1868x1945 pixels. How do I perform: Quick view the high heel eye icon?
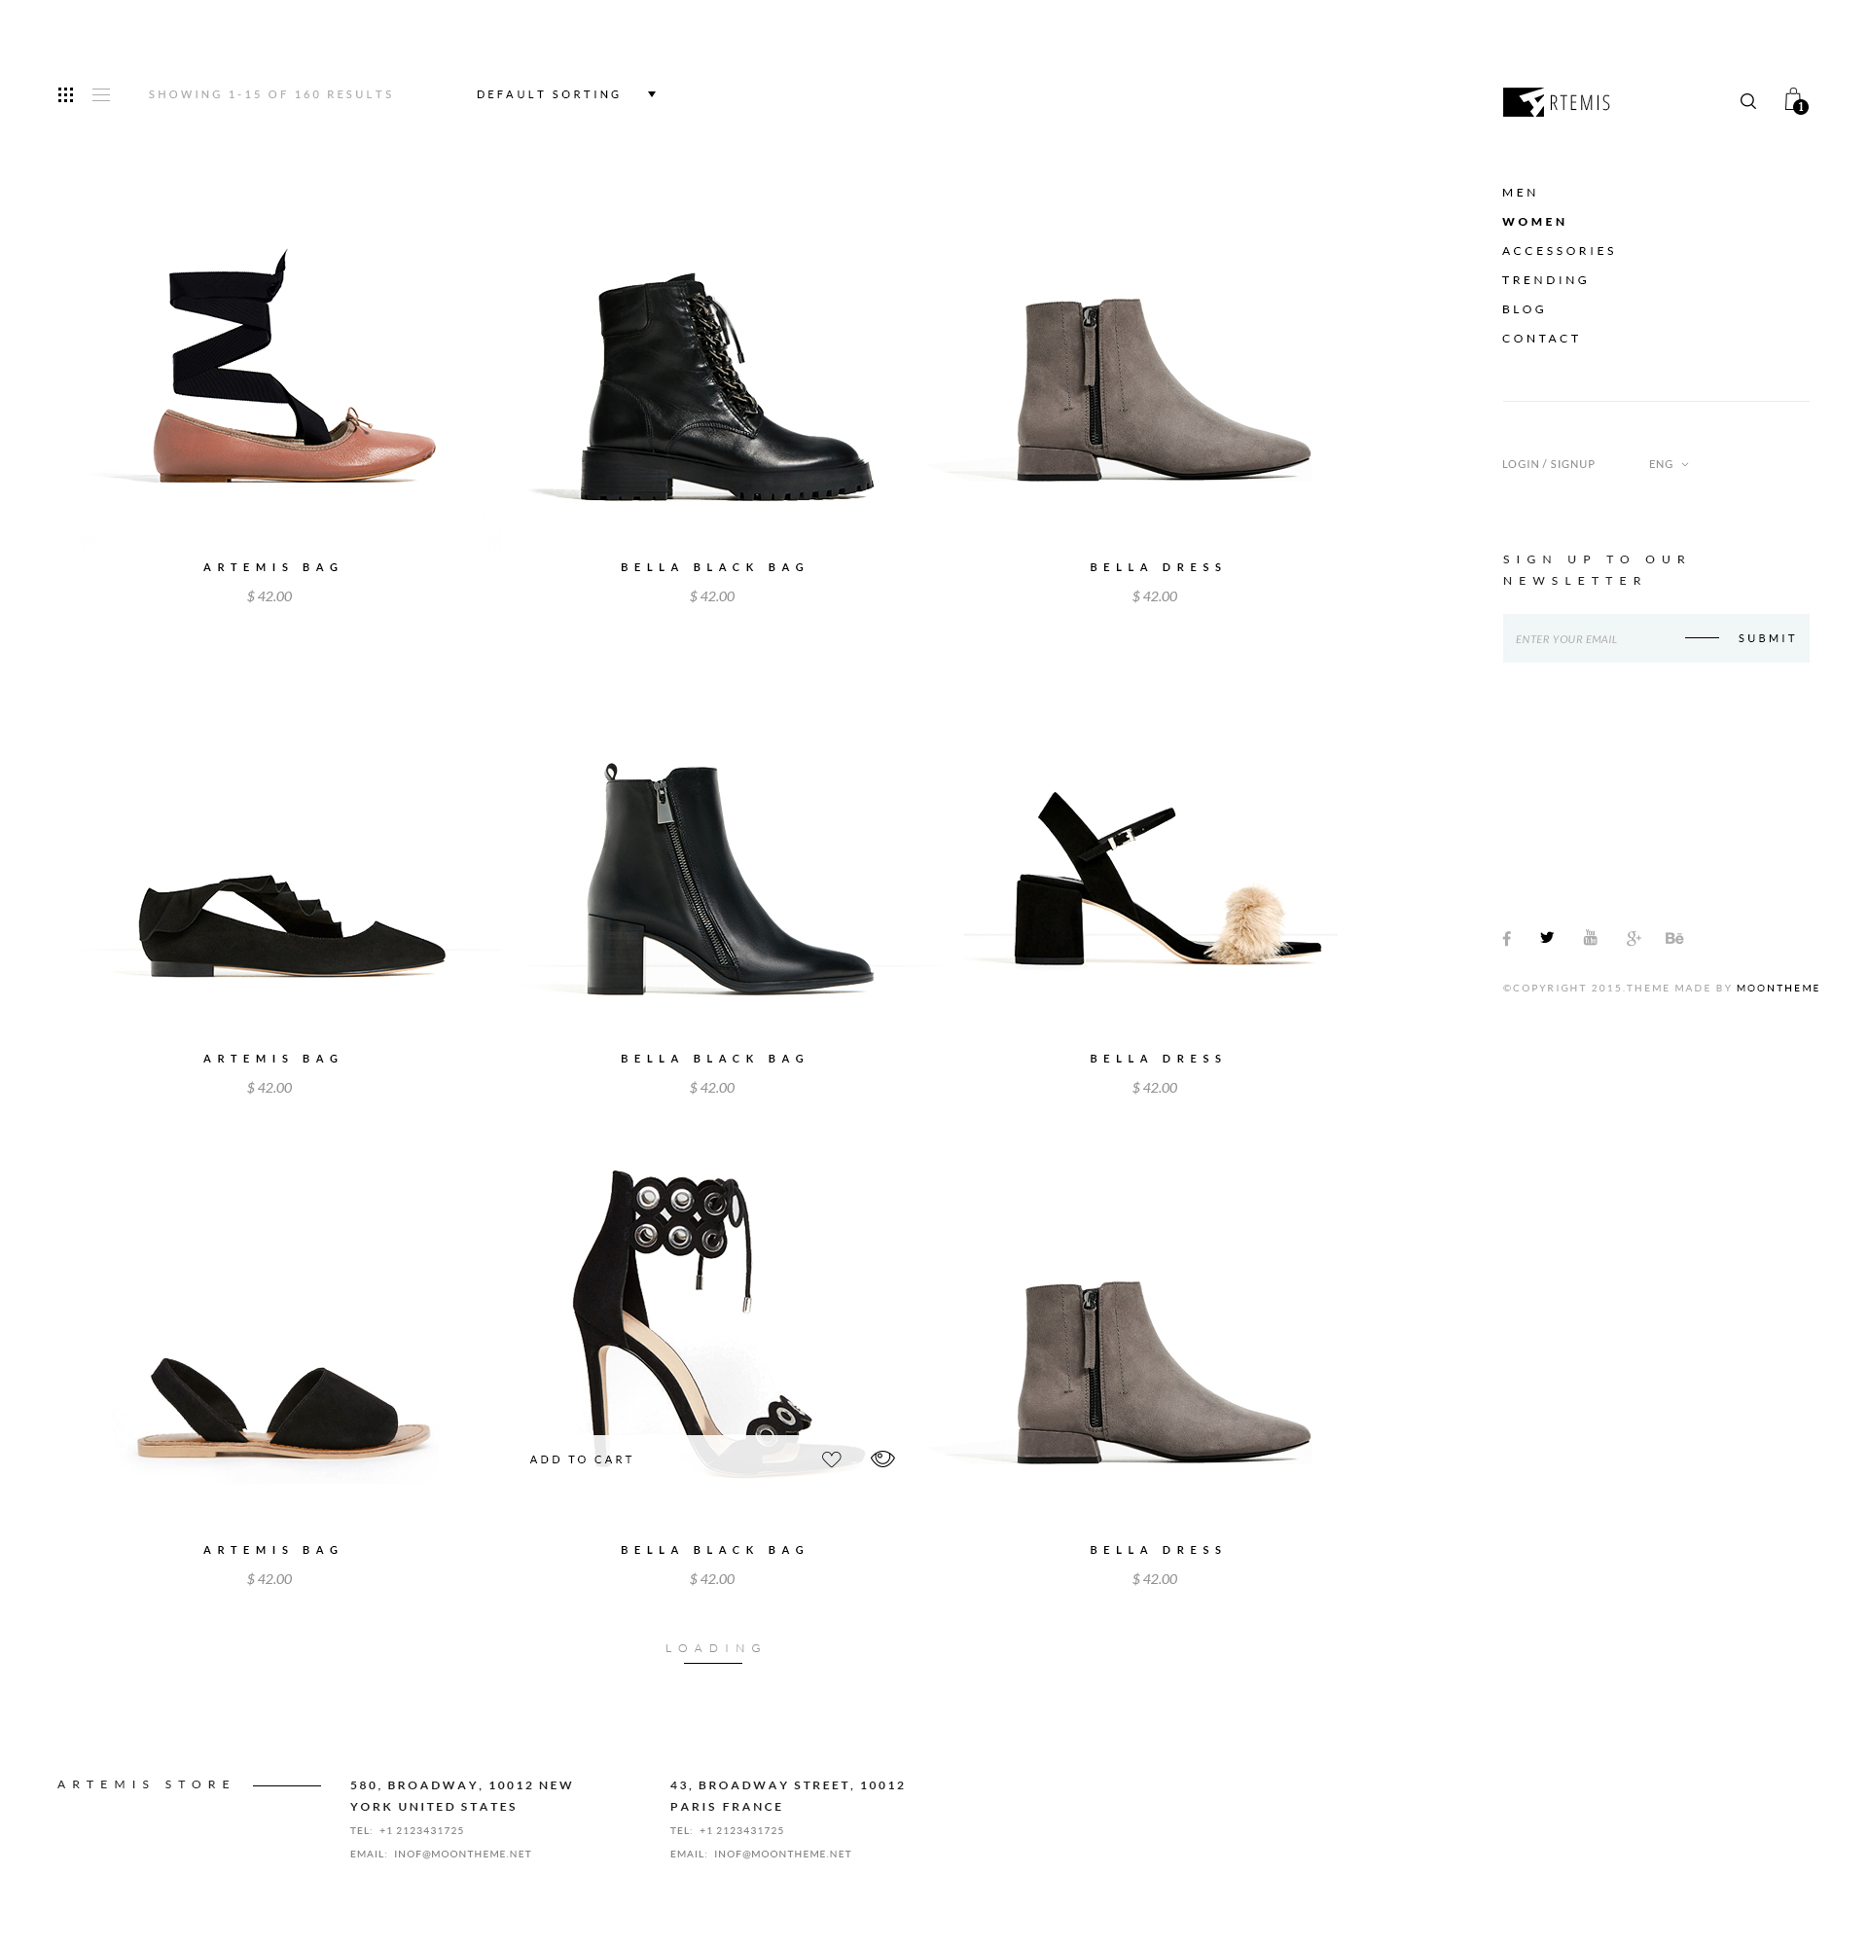click(x=881, y=1459)
